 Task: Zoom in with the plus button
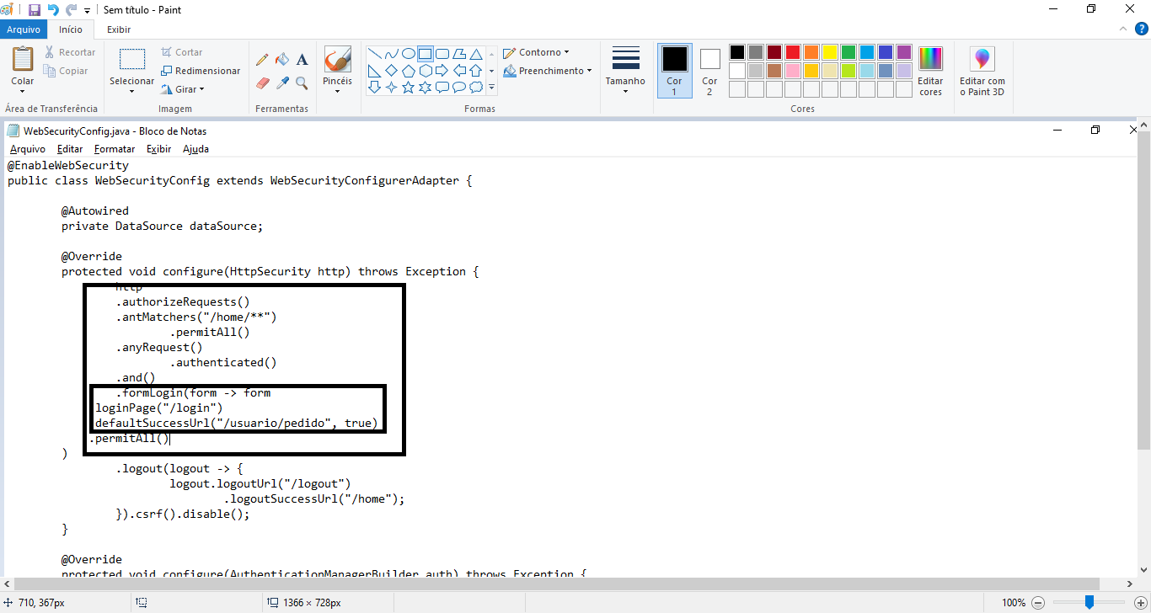(1140, 603)
